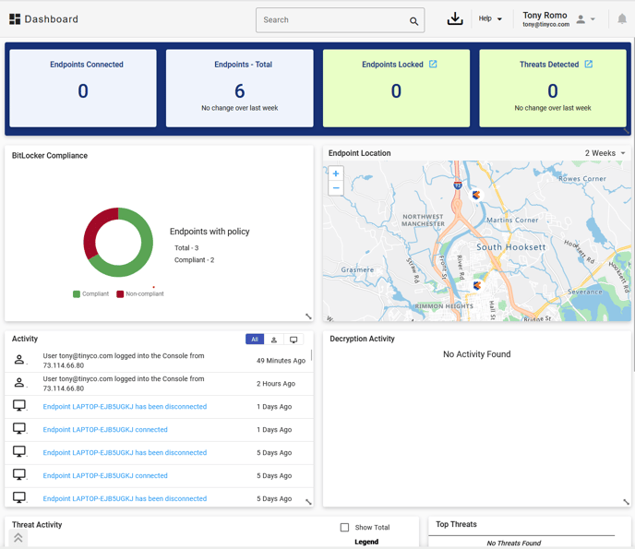Screen dimensions: 635x549
Task: Expand the 2 Weeks time range dropdown
Action: [605, 153]
